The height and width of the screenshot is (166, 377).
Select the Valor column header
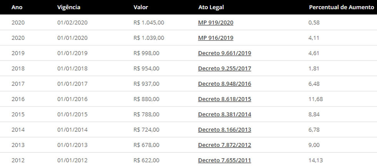[x=140, y=7]
